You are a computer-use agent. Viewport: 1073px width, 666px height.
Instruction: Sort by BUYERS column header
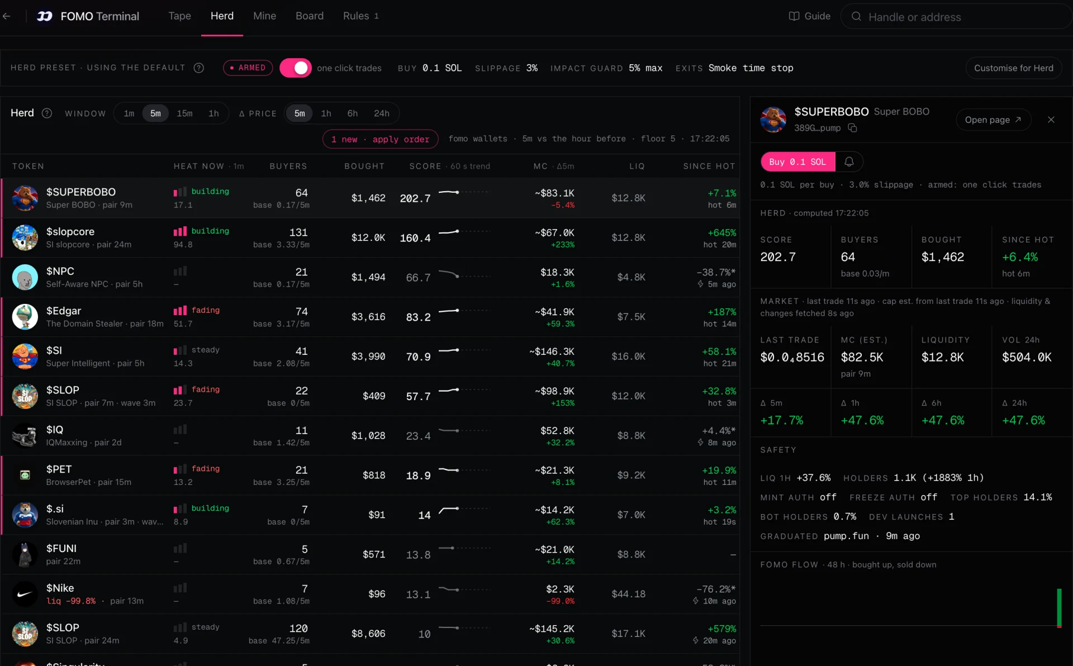288,166
